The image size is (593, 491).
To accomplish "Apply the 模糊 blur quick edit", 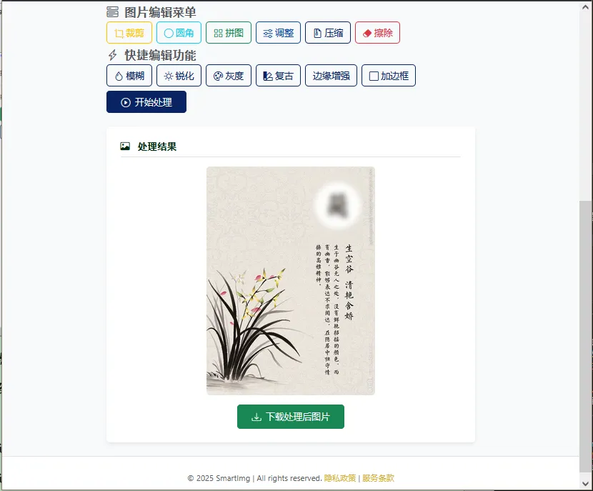I will pyautogui.click(x=129, y=76).
